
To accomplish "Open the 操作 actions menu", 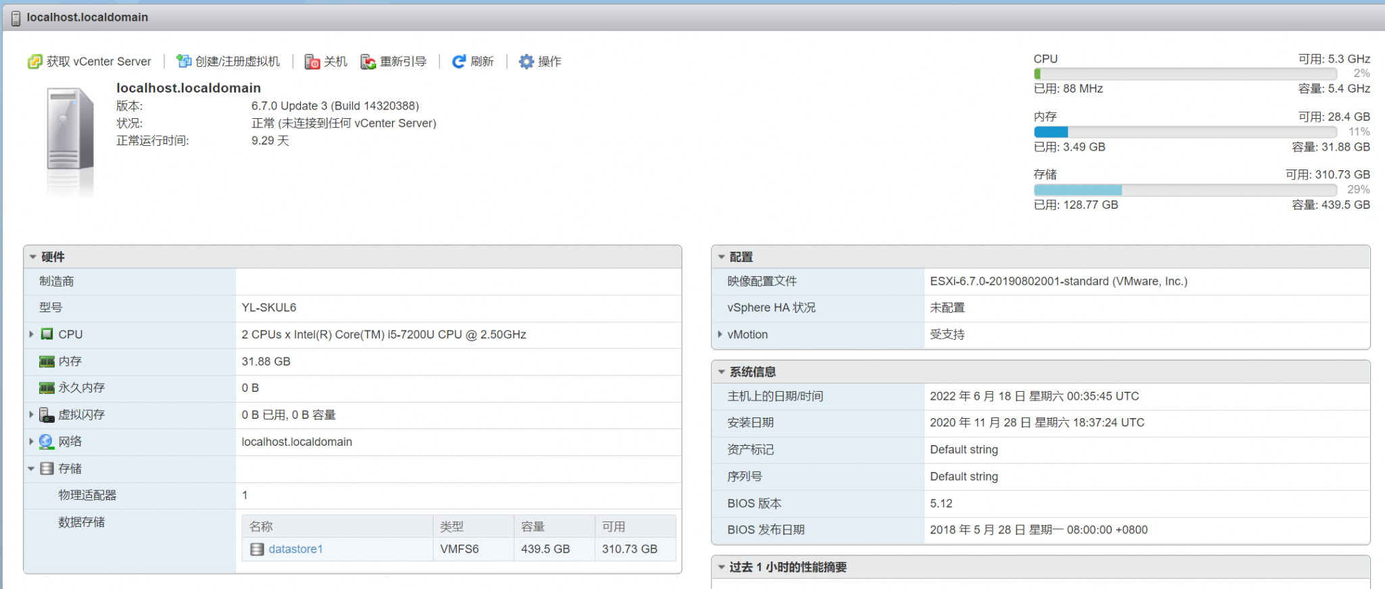I will click(540, 61).
